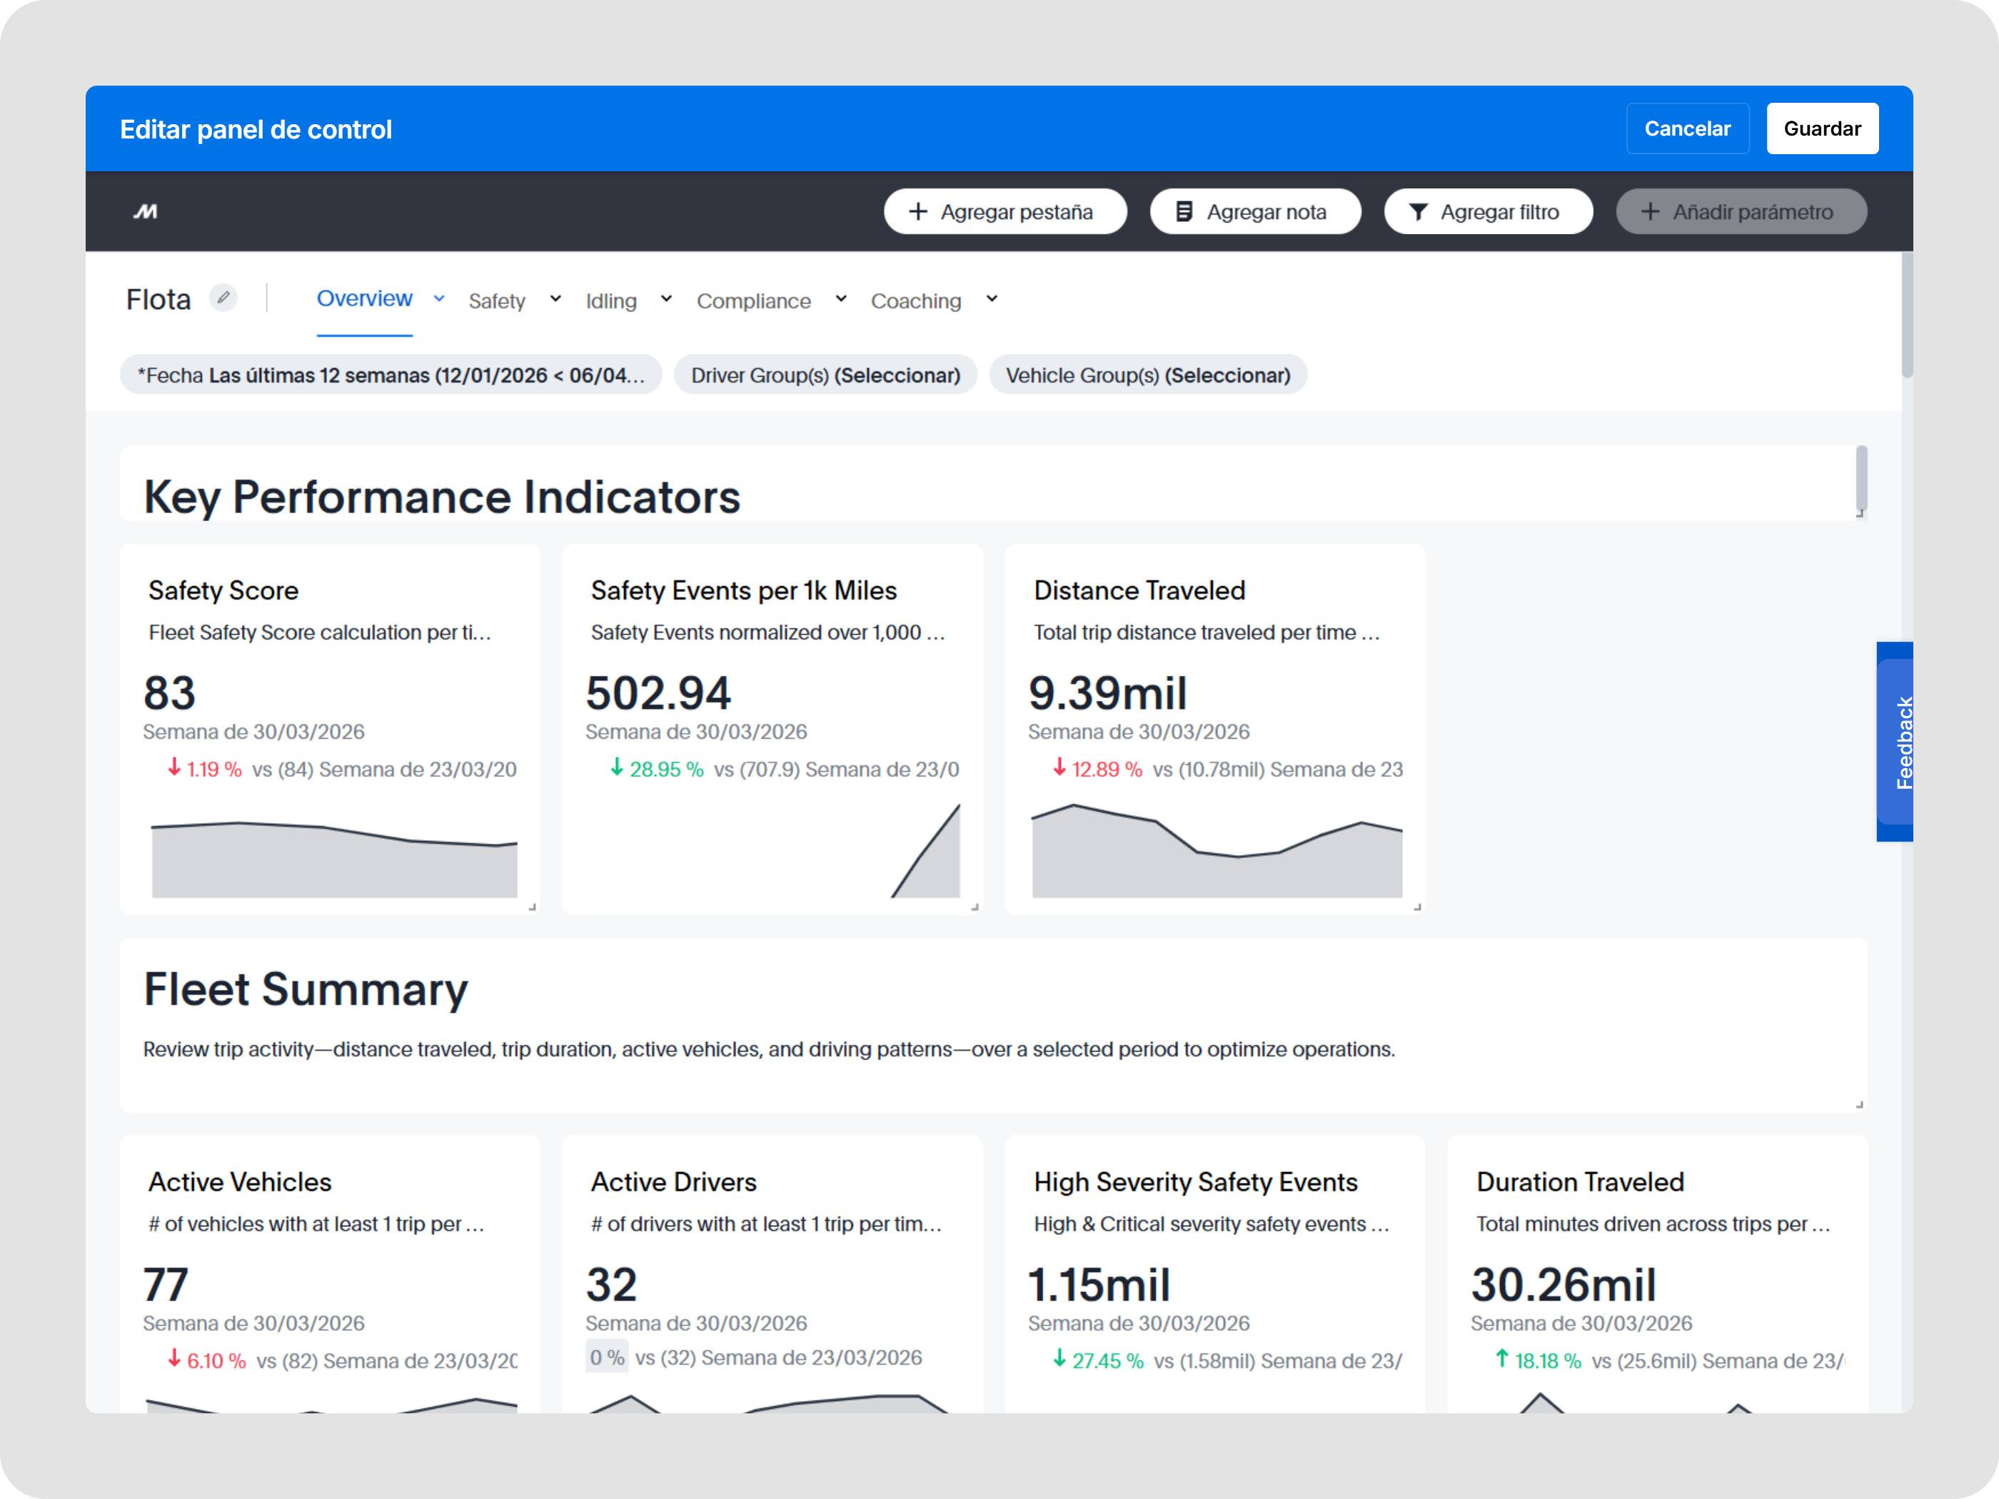This screenshot has height=1499, width=1999.
Task: Save the dashboard with Guardar
Action: pyautogui.click(x=1821, y=128)
